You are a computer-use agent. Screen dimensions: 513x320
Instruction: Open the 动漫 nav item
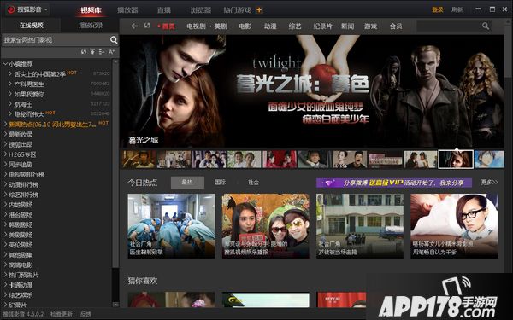coord(270,26)
